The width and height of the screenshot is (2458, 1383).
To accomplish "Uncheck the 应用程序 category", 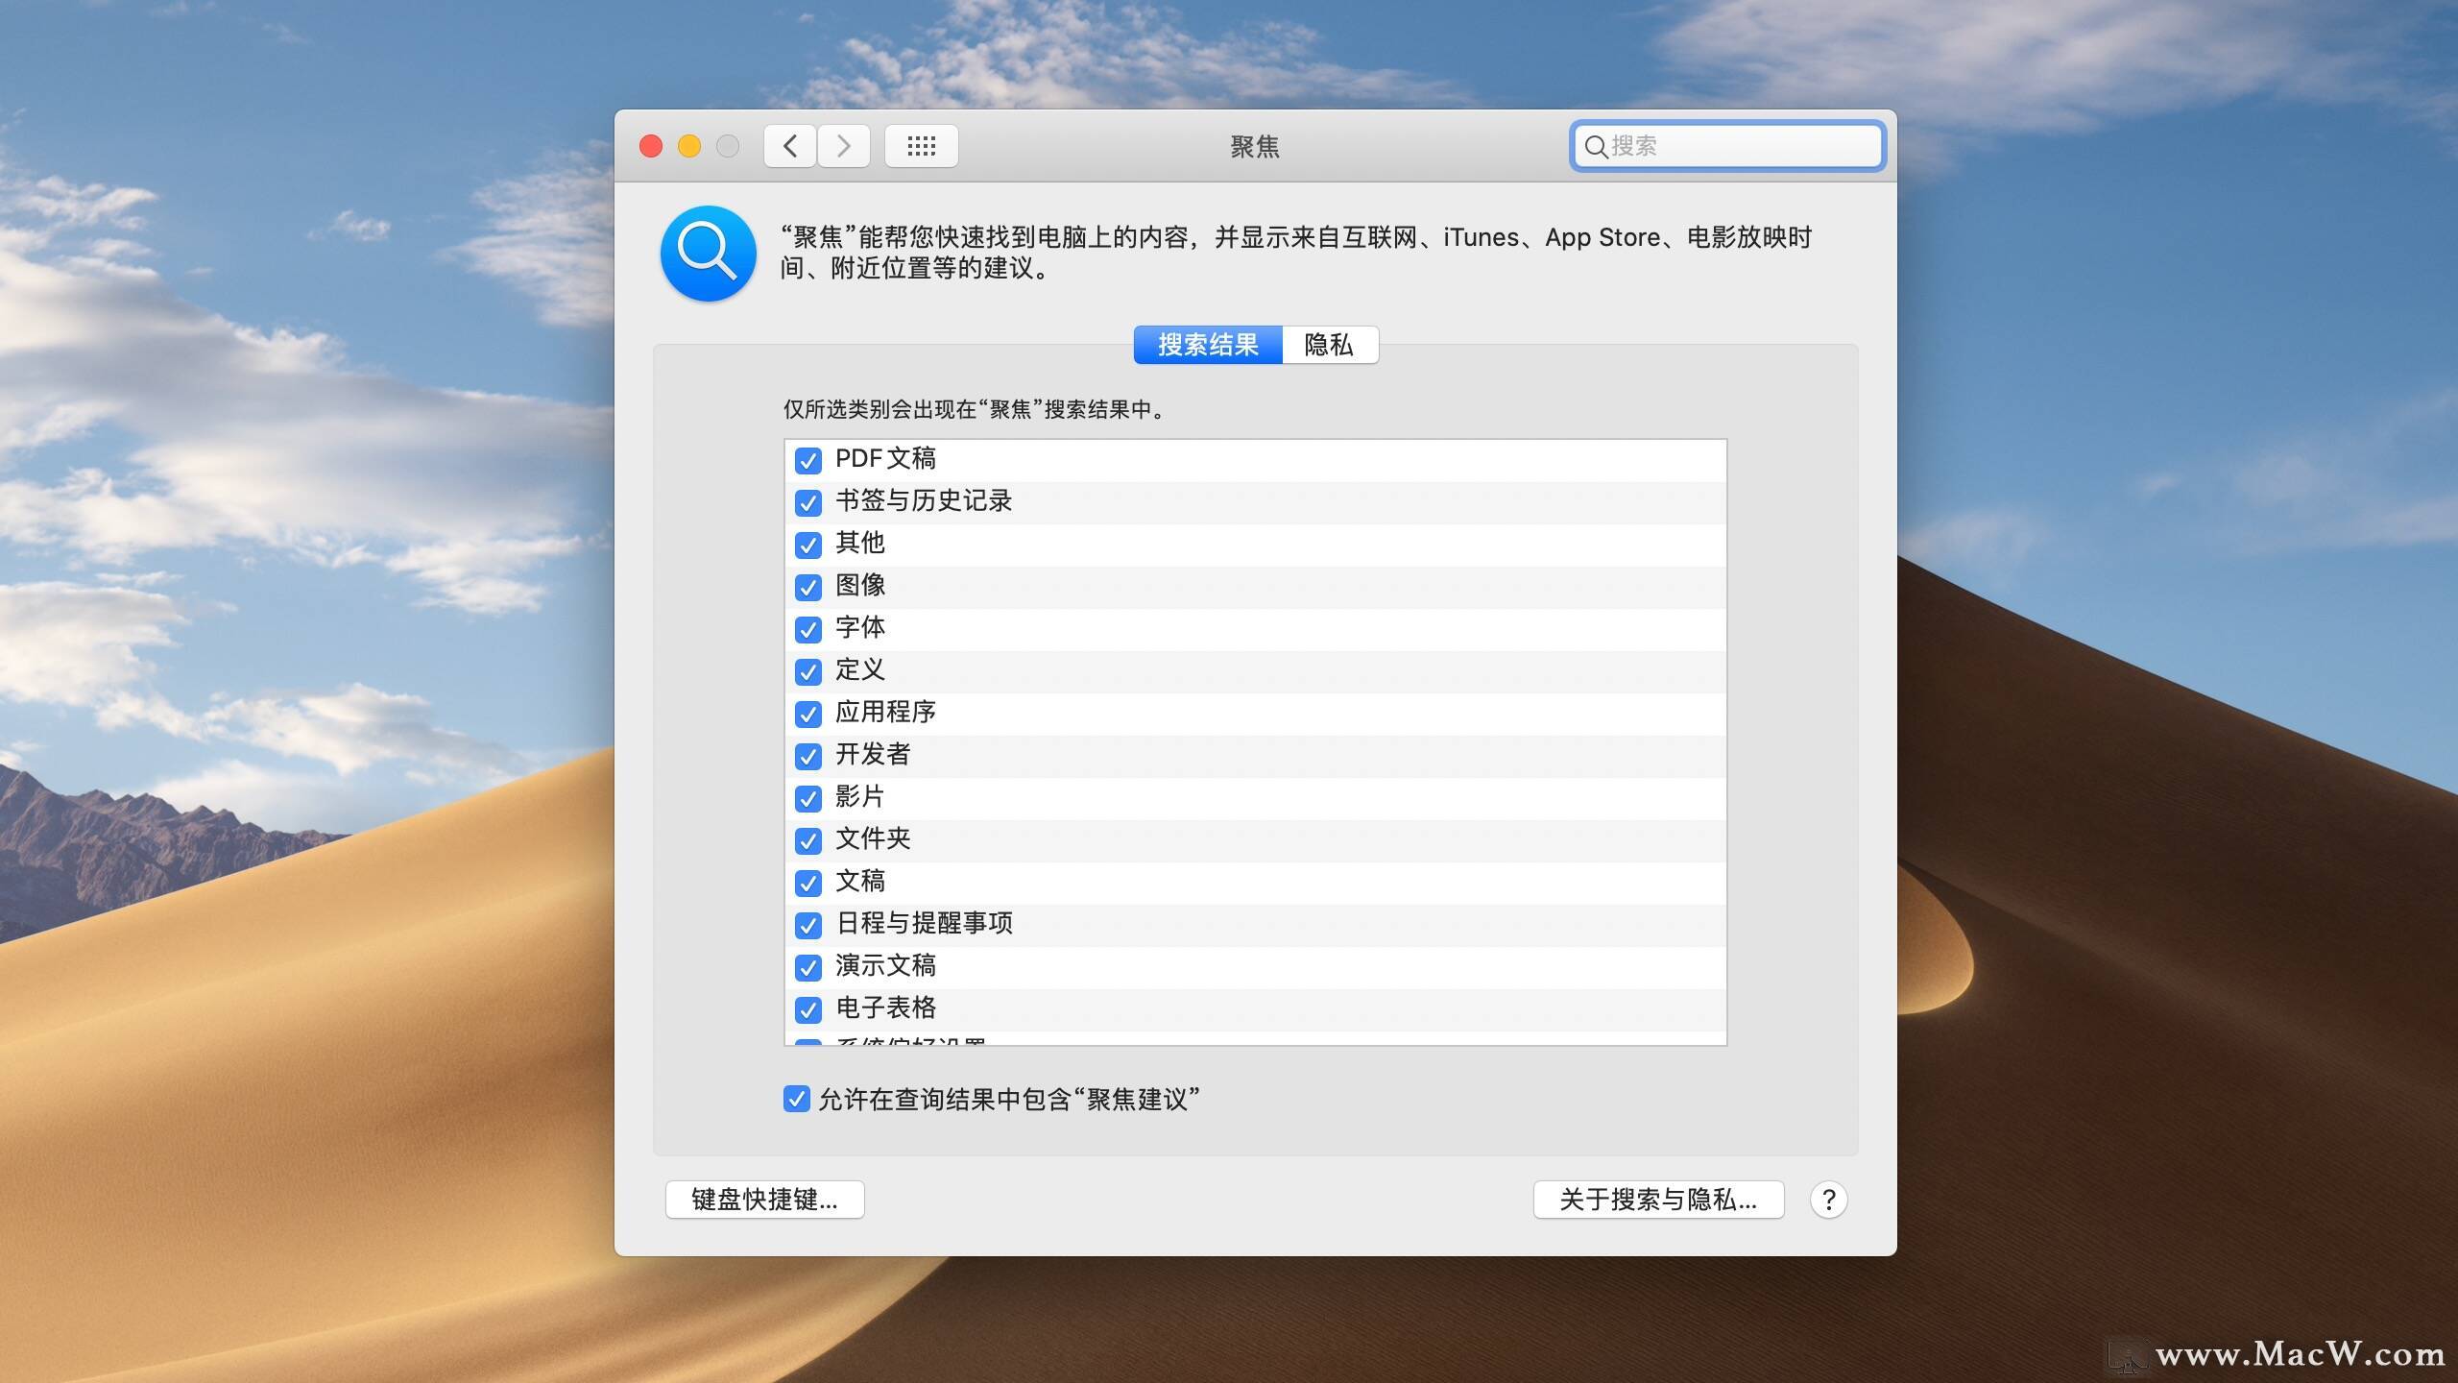I will point(808,714).
